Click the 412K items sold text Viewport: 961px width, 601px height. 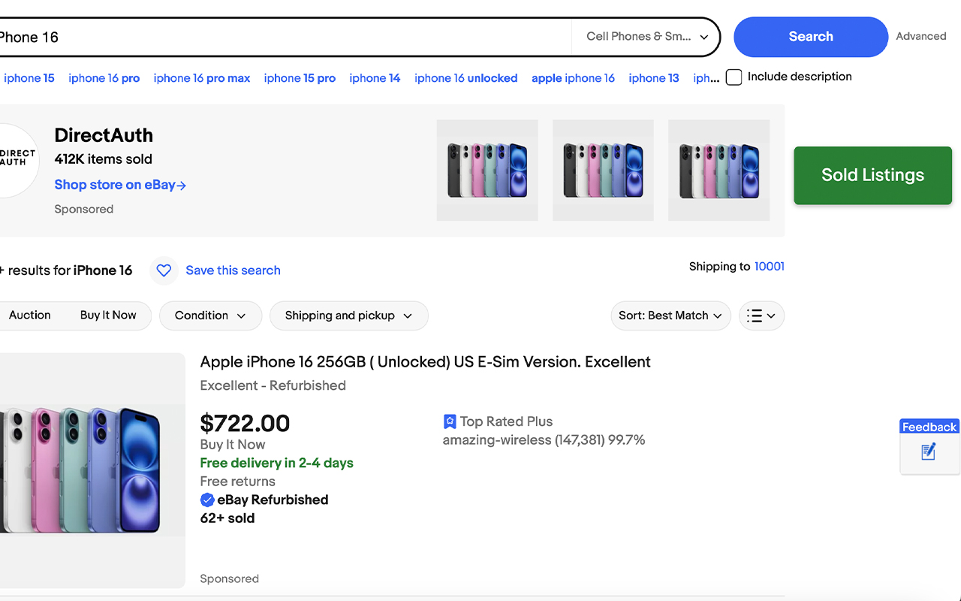[x=103, y=159]
